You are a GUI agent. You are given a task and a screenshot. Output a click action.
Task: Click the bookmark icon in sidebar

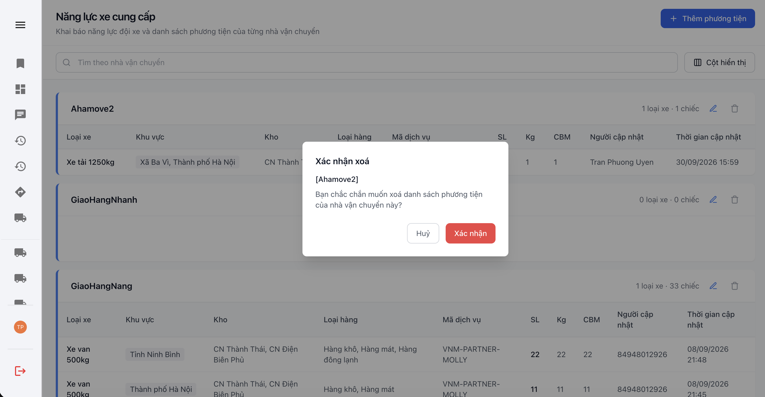[x=20, y=63]
